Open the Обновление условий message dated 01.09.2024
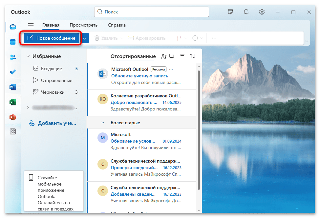 click(142, 142)
